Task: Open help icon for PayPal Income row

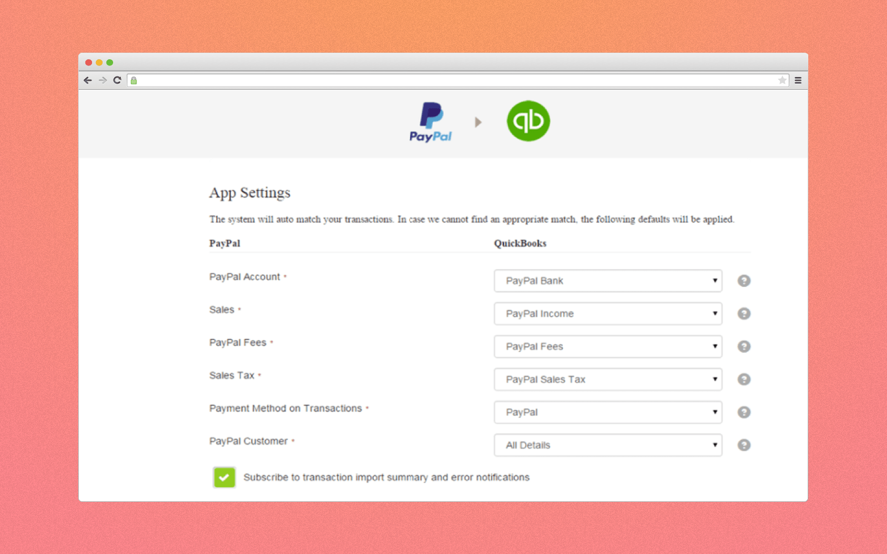Action: [x=744, y=314]
